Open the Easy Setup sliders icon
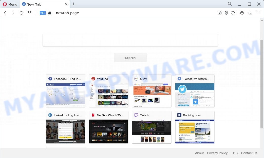This screenshot has width=264, height=158. click(x=258, y=13)
